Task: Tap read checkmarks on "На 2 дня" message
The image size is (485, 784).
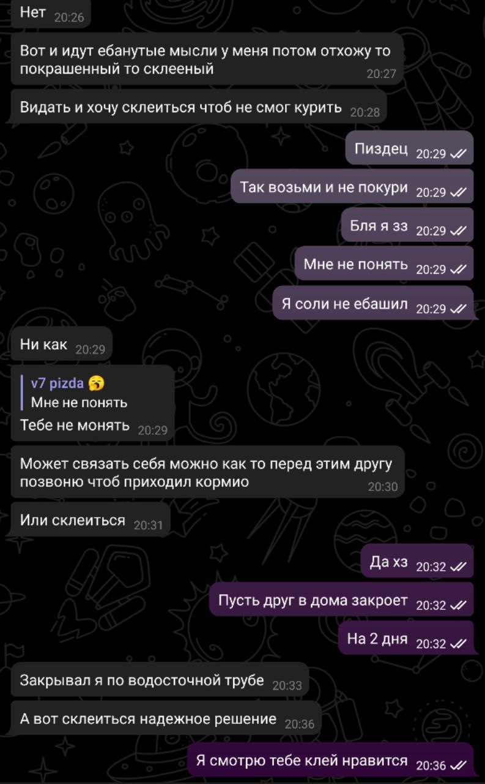Action: pyautogui.click(x=458, y=644)
